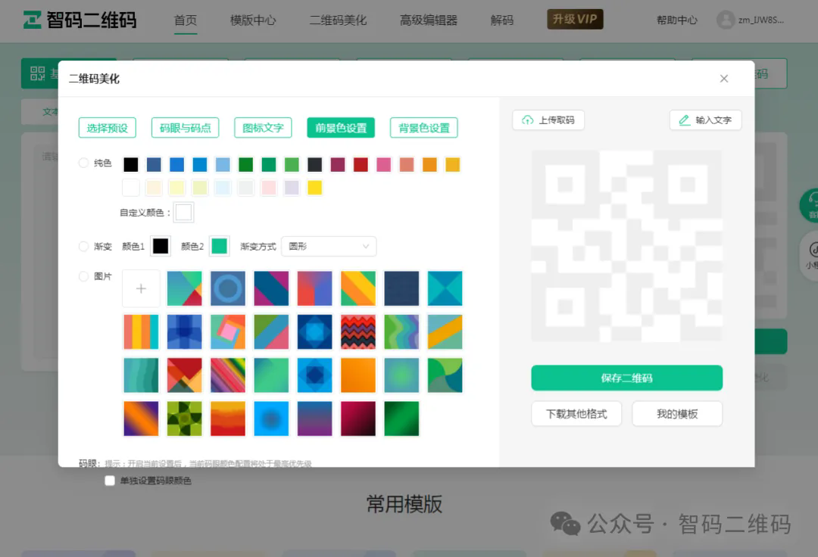
Task: Click the pencil icon beside 输入文字
Action: coord(684,120)
